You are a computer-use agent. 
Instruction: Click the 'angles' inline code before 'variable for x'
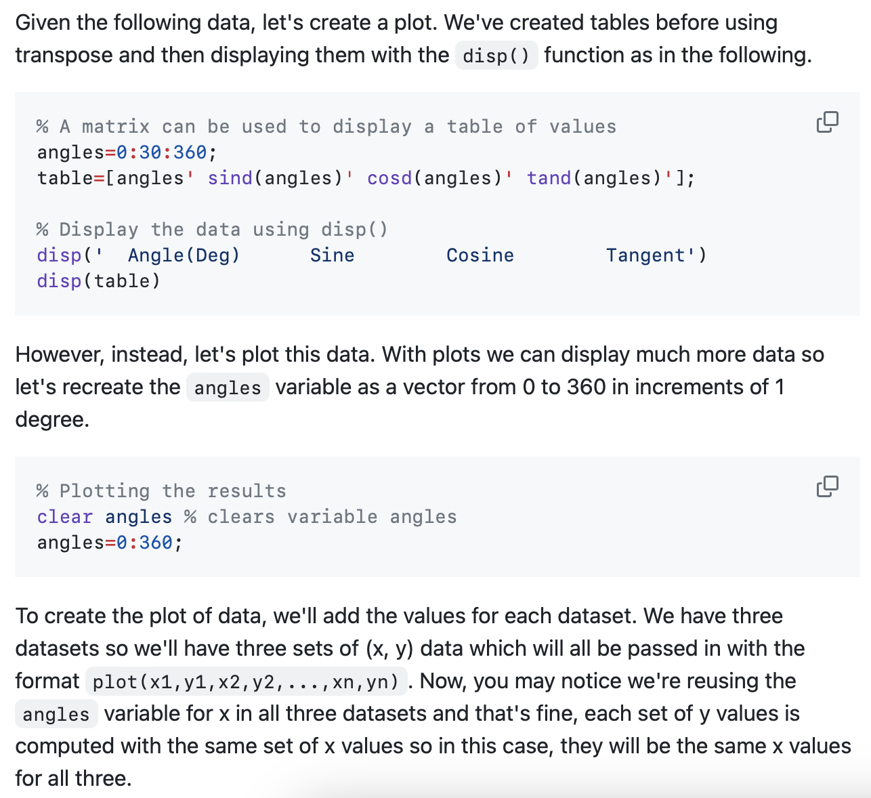click(56, 715)
